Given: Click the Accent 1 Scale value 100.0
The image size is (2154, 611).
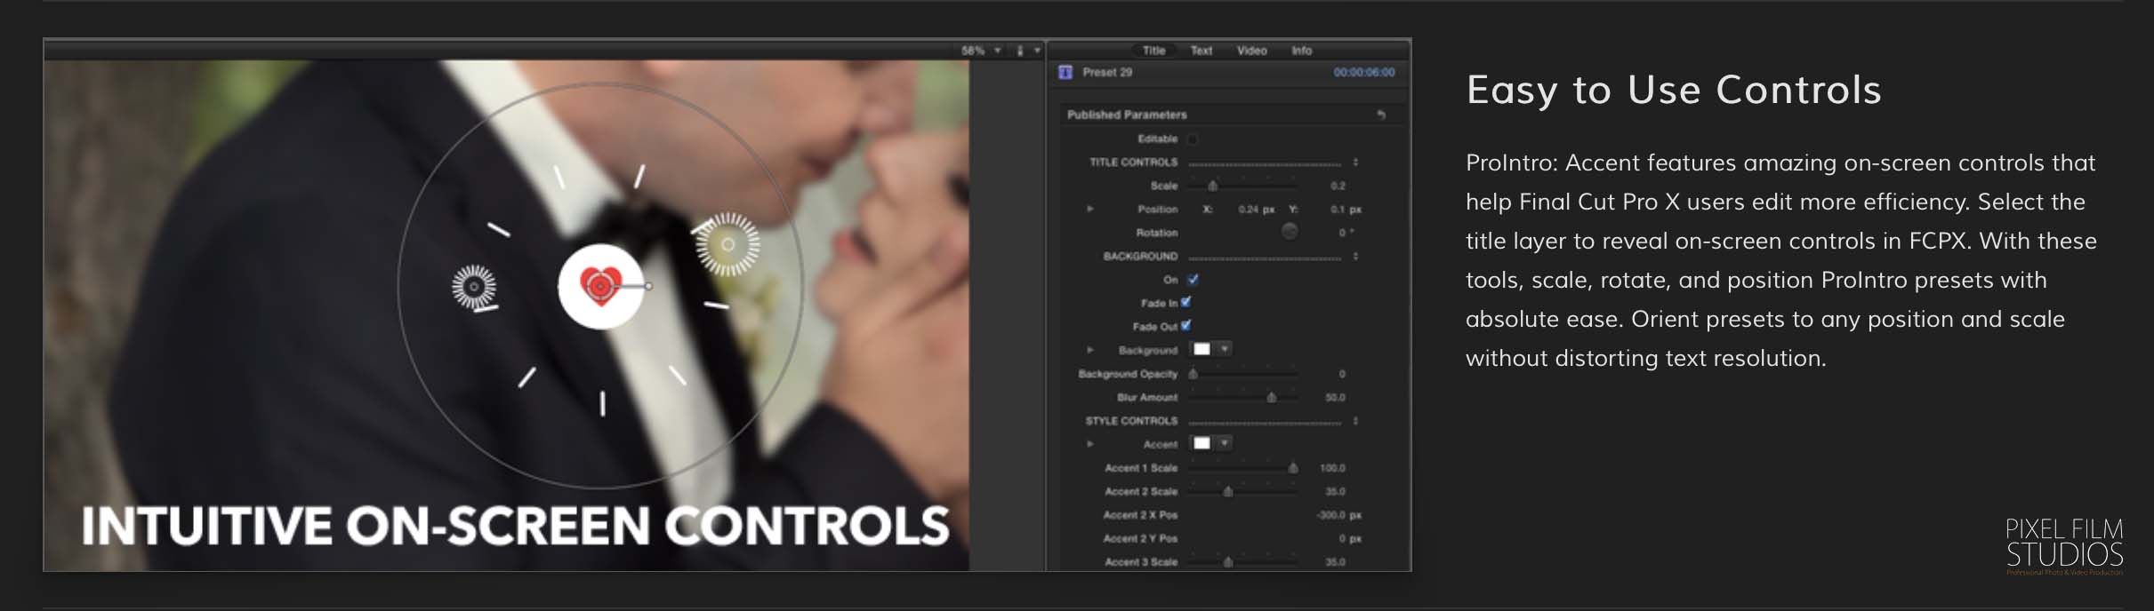Looking at the screenshot, I should click(1332, 468).
